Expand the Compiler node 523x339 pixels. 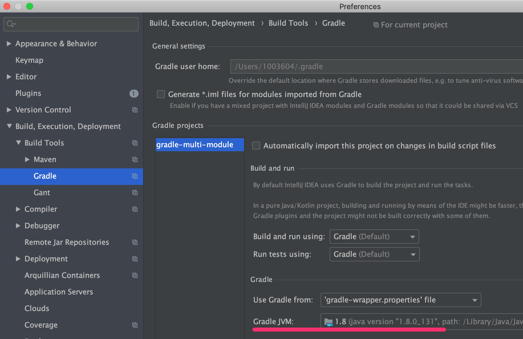click(18, 209)
